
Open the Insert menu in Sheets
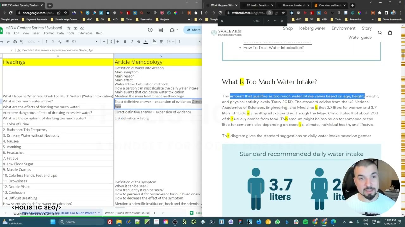36,33
